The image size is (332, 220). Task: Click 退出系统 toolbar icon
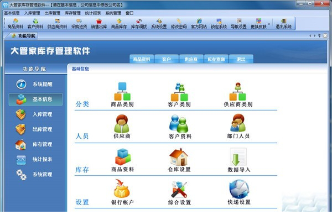pos(283,23)
